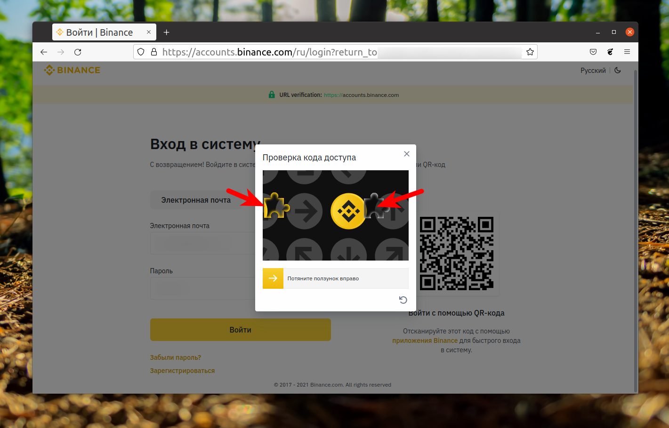669x428 pixels.
Task: Open a new tab with plus button
Action: pyautogui.click(x=166, y=32)
